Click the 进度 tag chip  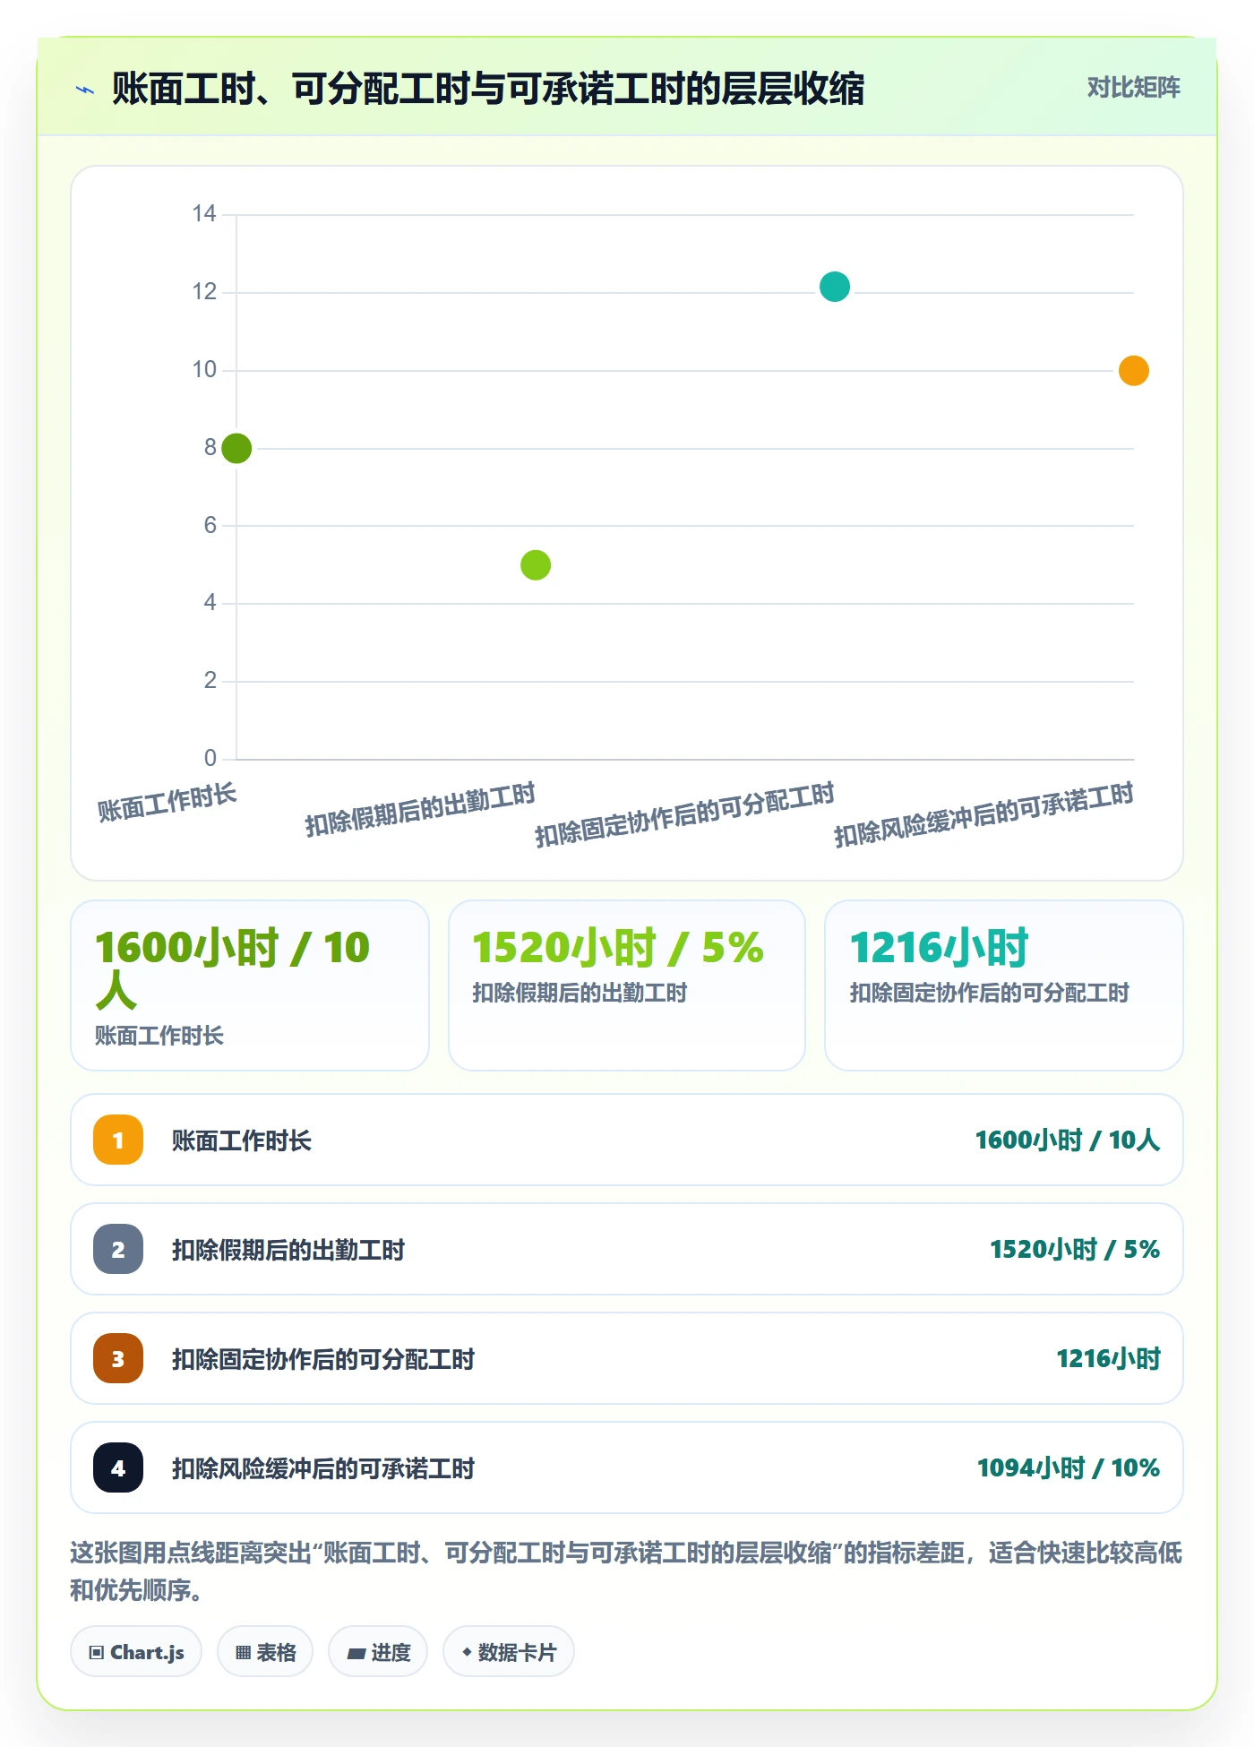tap(378, 1652)
